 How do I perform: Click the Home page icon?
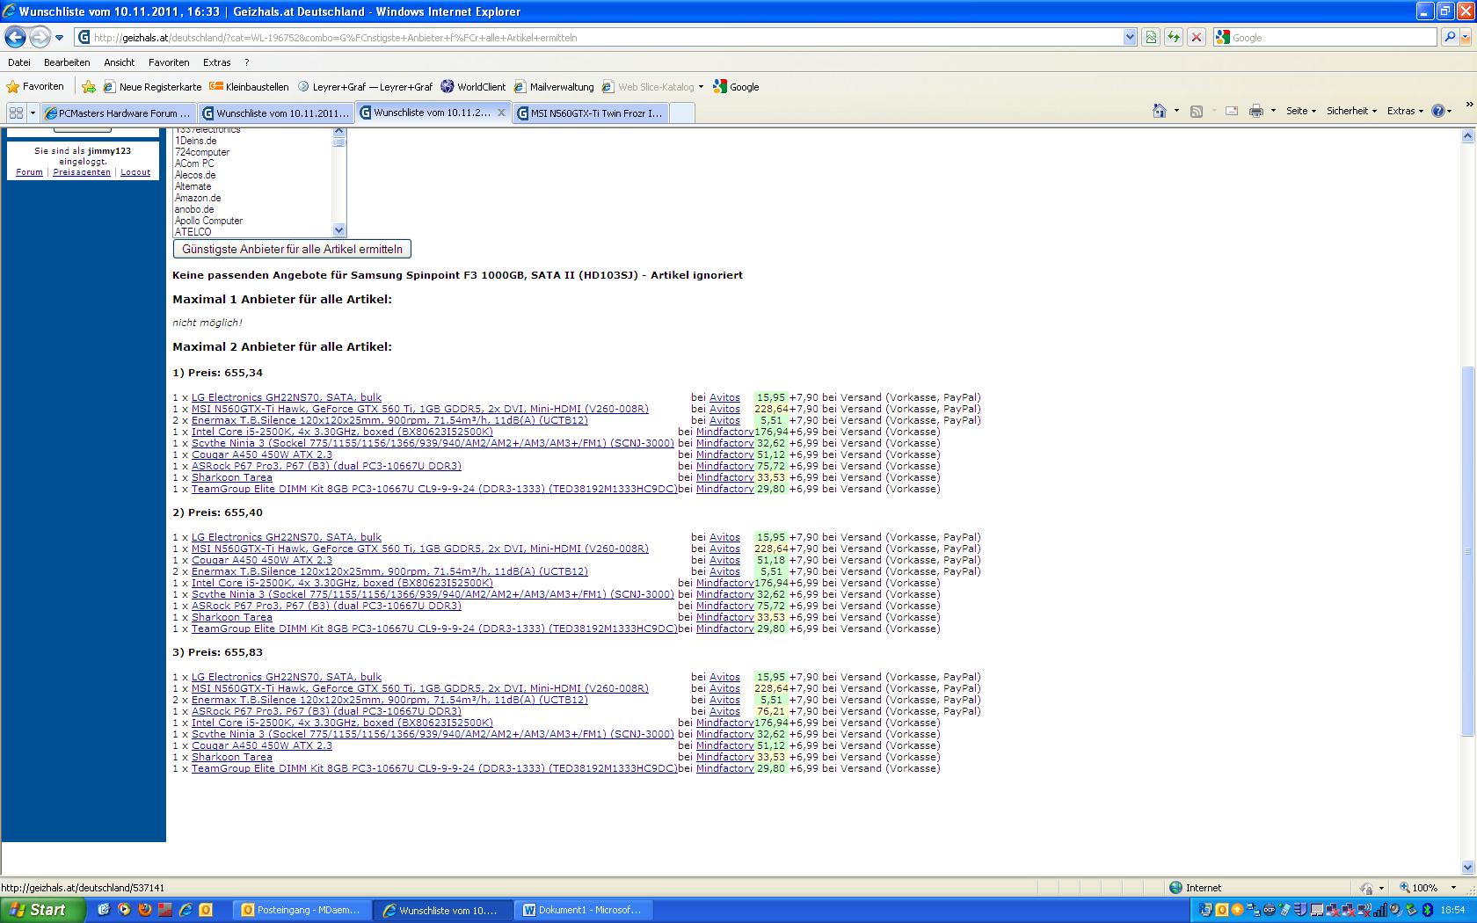pyautogui.click(x=1159, y=111)
